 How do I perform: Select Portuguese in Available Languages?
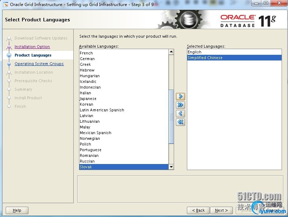click(x=124, y=150)
